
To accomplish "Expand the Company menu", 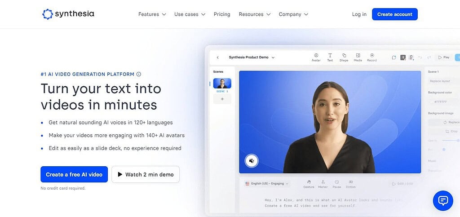I will point(293,14).
